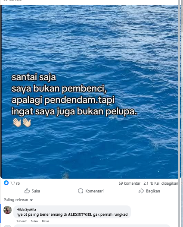Click the Bagikan share arrow icon
183x227 pixels.
click(141, 191)
